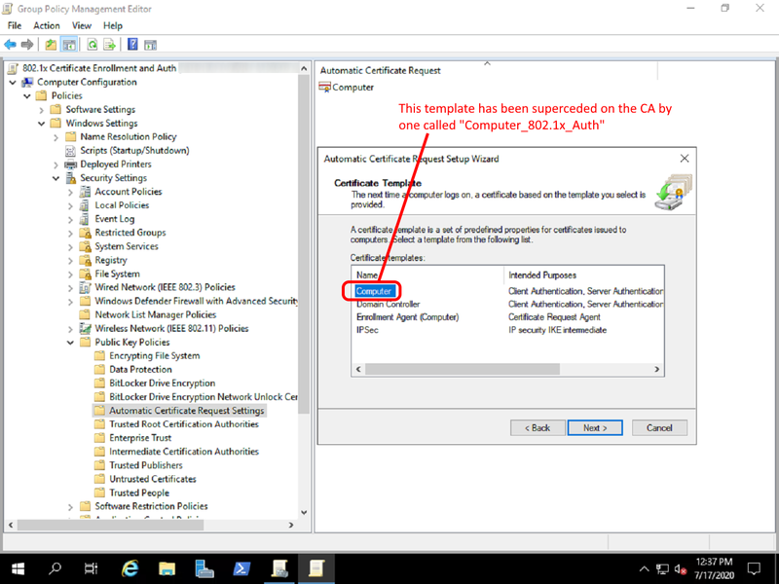Viewport: 779px width, 584px height.
Task: Click the Wireless Network (IEEE 802.11) Policies icon
Action: 86,328
